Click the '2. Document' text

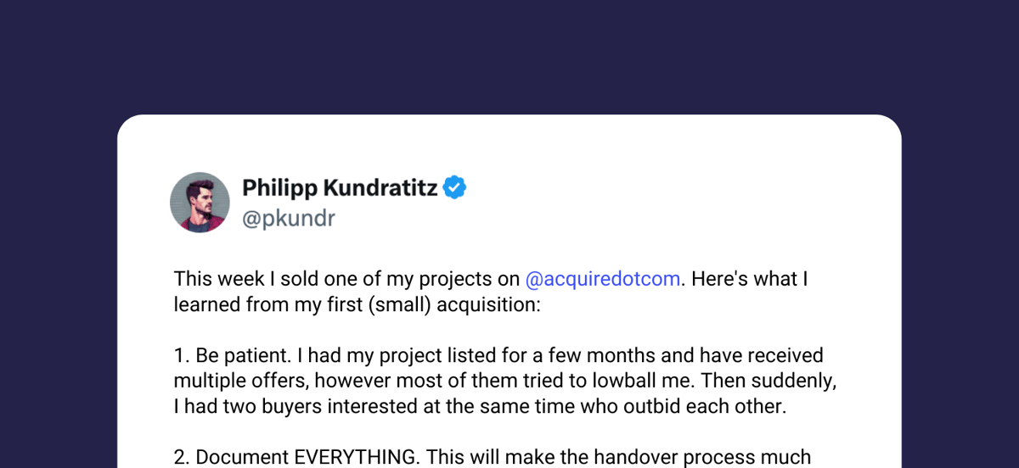pos(231,457)
